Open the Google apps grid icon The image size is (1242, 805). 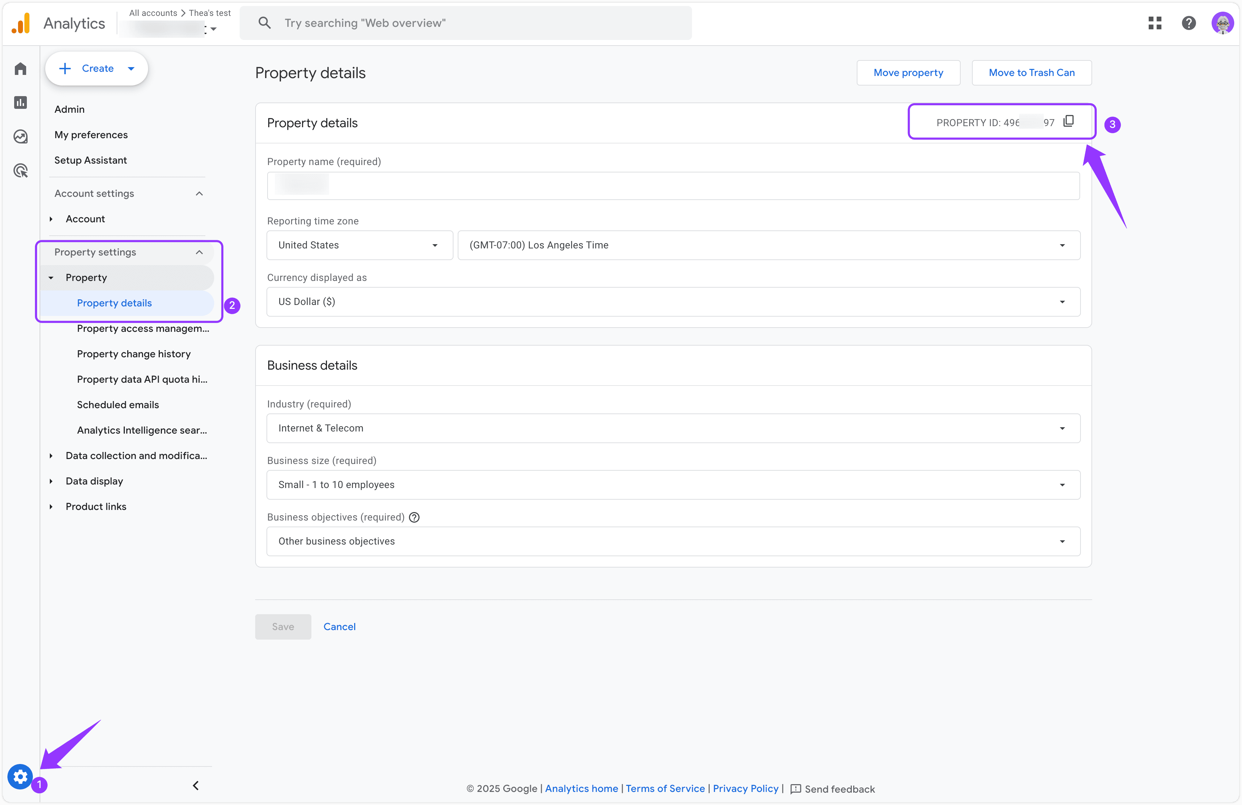pos(1155,23)
